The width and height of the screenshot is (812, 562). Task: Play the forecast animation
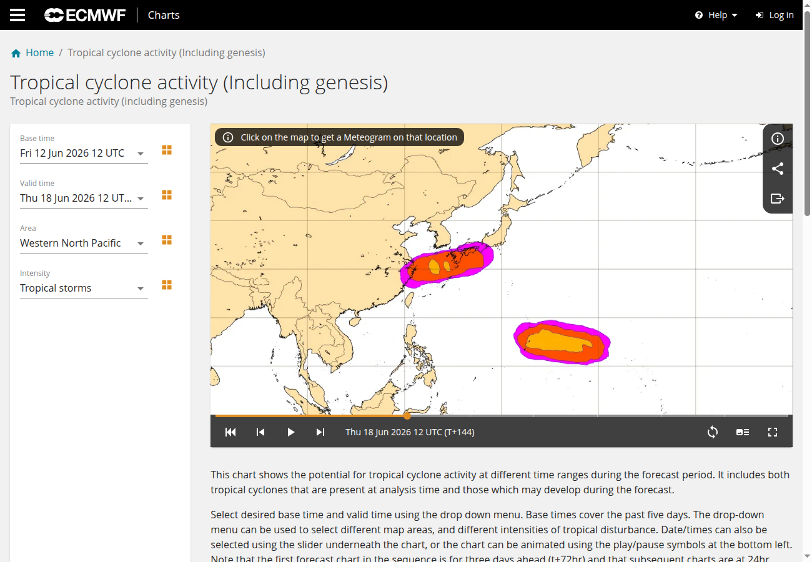coord(290,432)
